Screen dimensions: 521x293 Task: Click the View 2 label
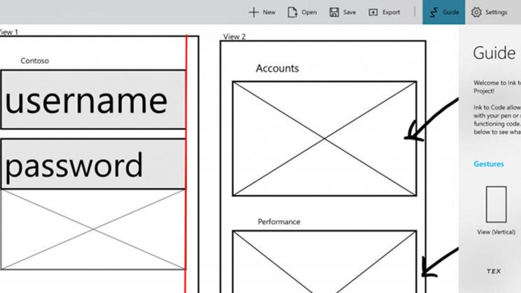233,36
